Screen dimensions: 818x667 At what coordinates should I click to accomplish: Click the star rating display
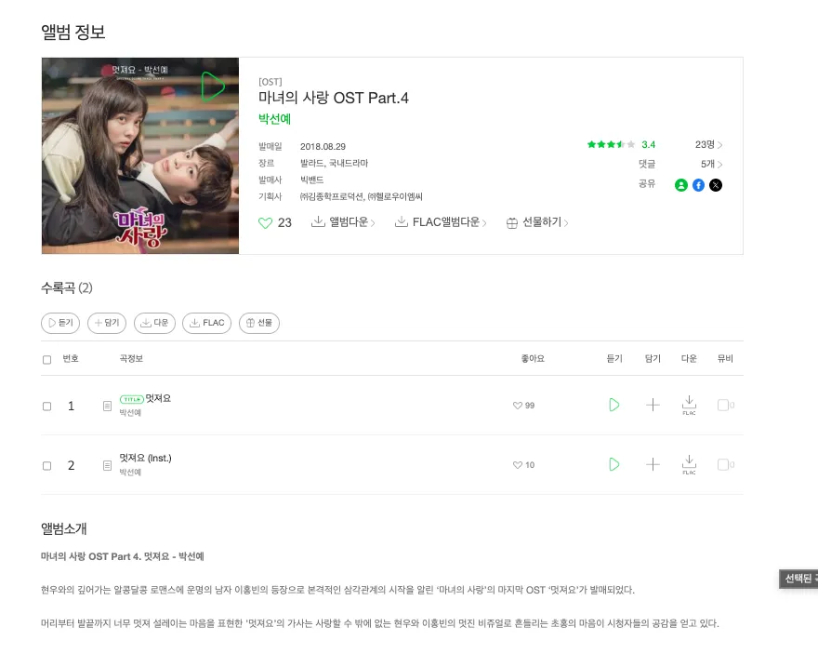coord(611,144)
